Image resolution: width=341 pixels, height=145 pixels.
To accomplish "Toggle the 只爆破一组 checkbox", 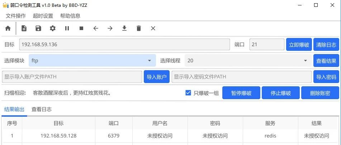I will [x=188, y=93].
